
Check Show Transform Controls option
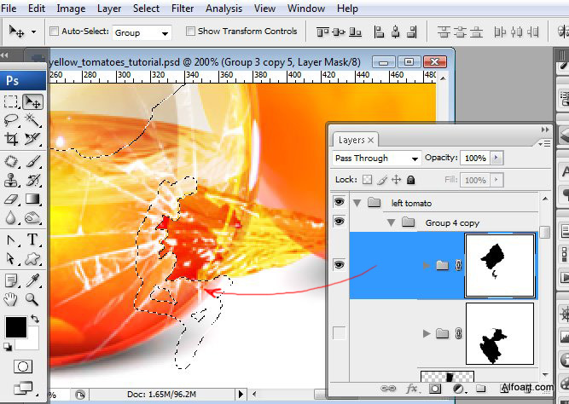pyautogui.click(x=190, y=32)
